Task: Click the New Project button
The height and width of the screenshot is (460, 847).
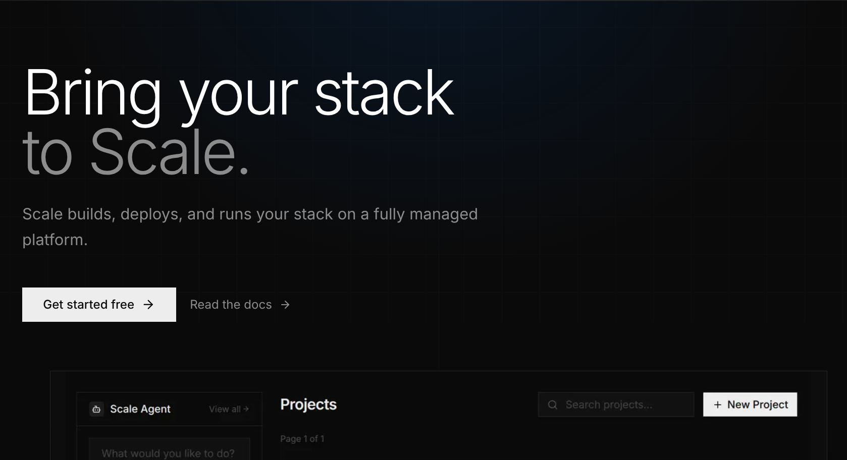Action: (x=750, y=405)
